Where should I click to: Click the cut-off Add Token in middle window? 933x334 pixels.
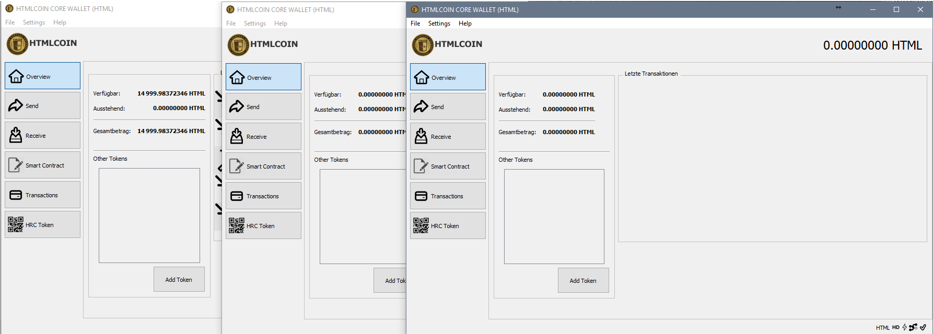(x=390, y=280)
